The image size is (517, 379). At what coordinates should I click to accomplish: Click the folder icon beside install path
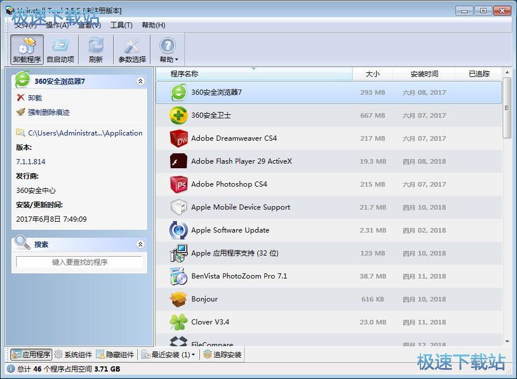21,133
